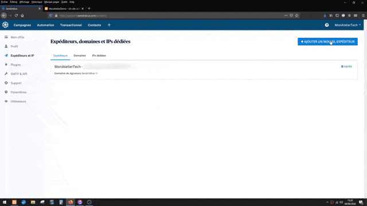Screen dimensions: 367x206
Task: Open the Firefox library icon
Action: (331, 15)
